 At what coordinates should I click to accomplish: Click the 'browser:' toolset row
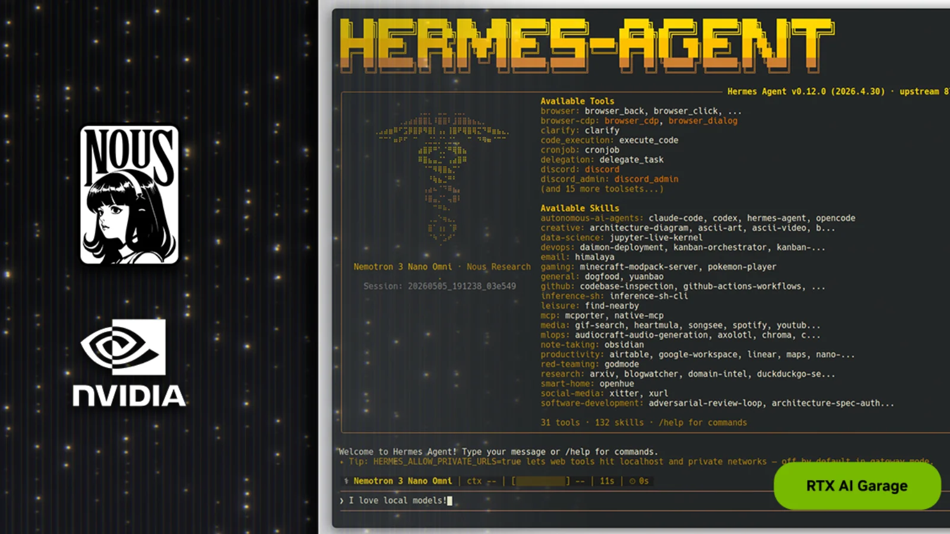(x=641, y=111)
